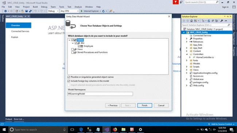Open the Analyze menu
Viewport: 237px width, 133px height.
[78, 7]
